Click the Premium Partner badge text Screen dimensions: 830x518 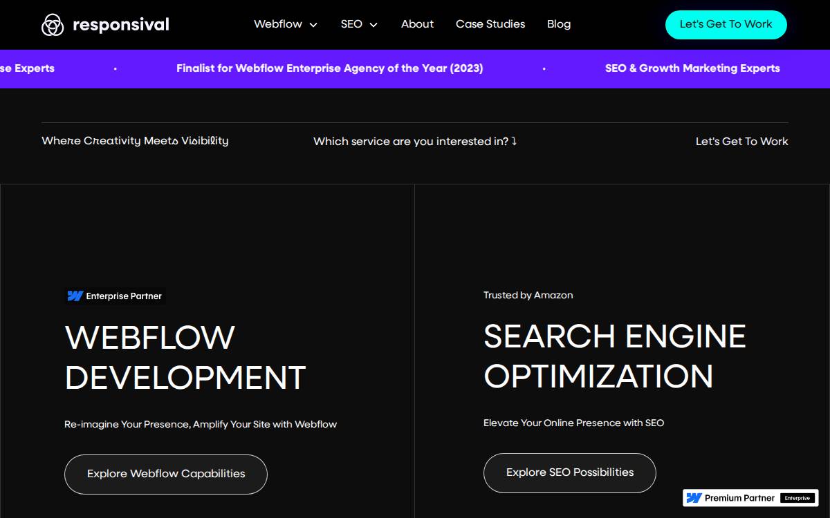[x=740, y=498]
